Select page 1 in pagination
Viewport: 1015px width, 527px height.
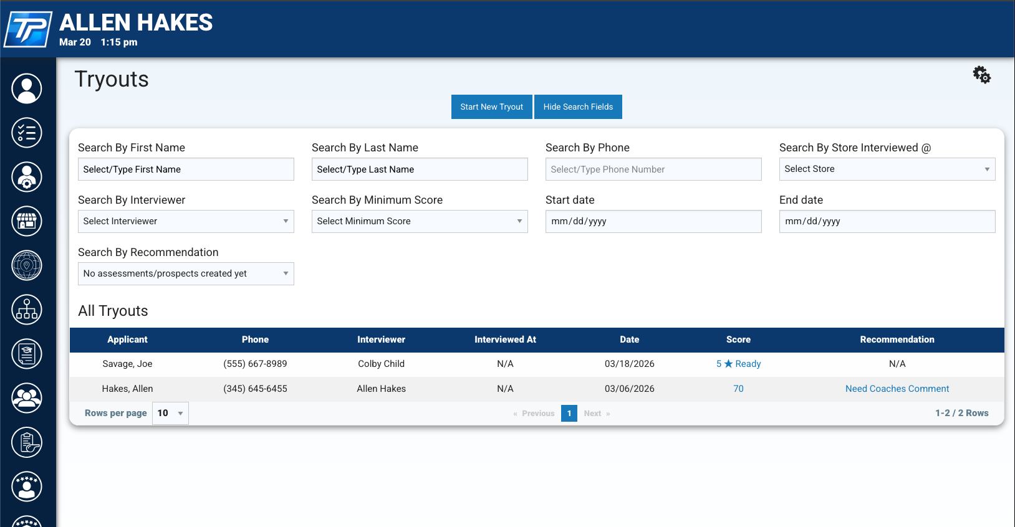click(569, 414)
